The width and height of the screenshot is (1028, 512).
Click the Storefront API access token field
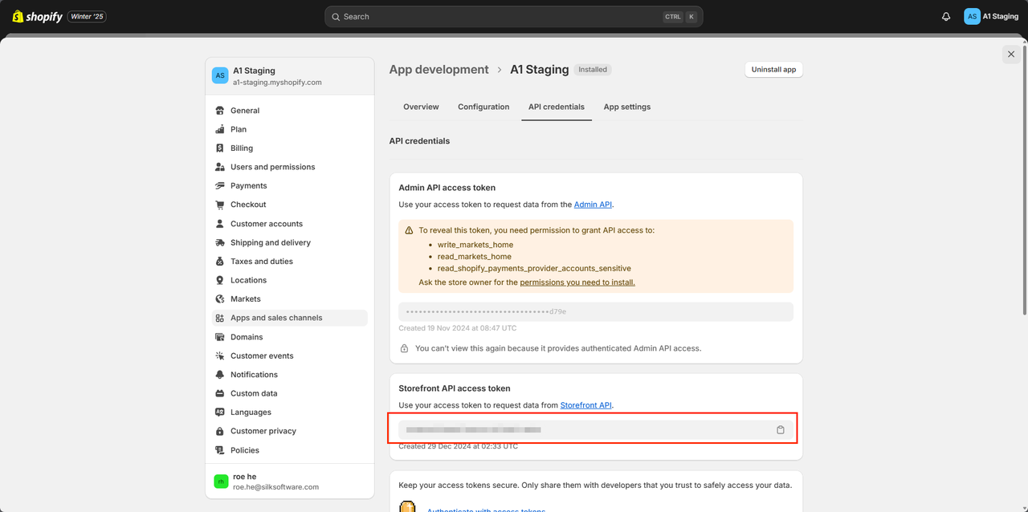(x=596, y=430)
